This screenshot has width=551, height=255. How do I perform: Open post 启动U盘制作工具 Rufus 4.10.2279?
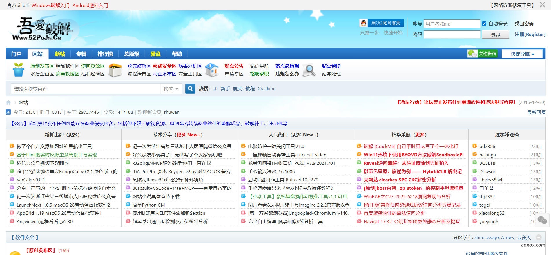(283, 180)
